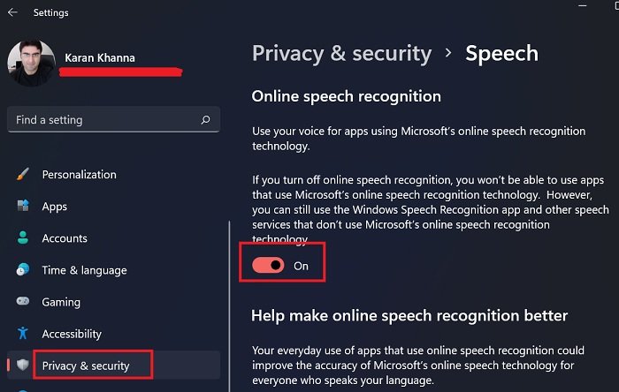The width and height of the screenshot is (619, 392).
Task: Turn off the Online speech recognition toggle
Action: (x=268, y=265)
